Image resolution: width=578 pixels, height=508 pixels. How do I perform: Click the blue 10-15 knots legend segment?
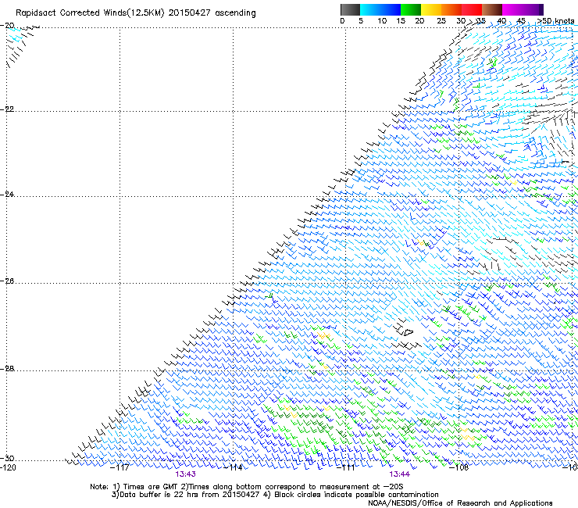click(x=391, y=9)
